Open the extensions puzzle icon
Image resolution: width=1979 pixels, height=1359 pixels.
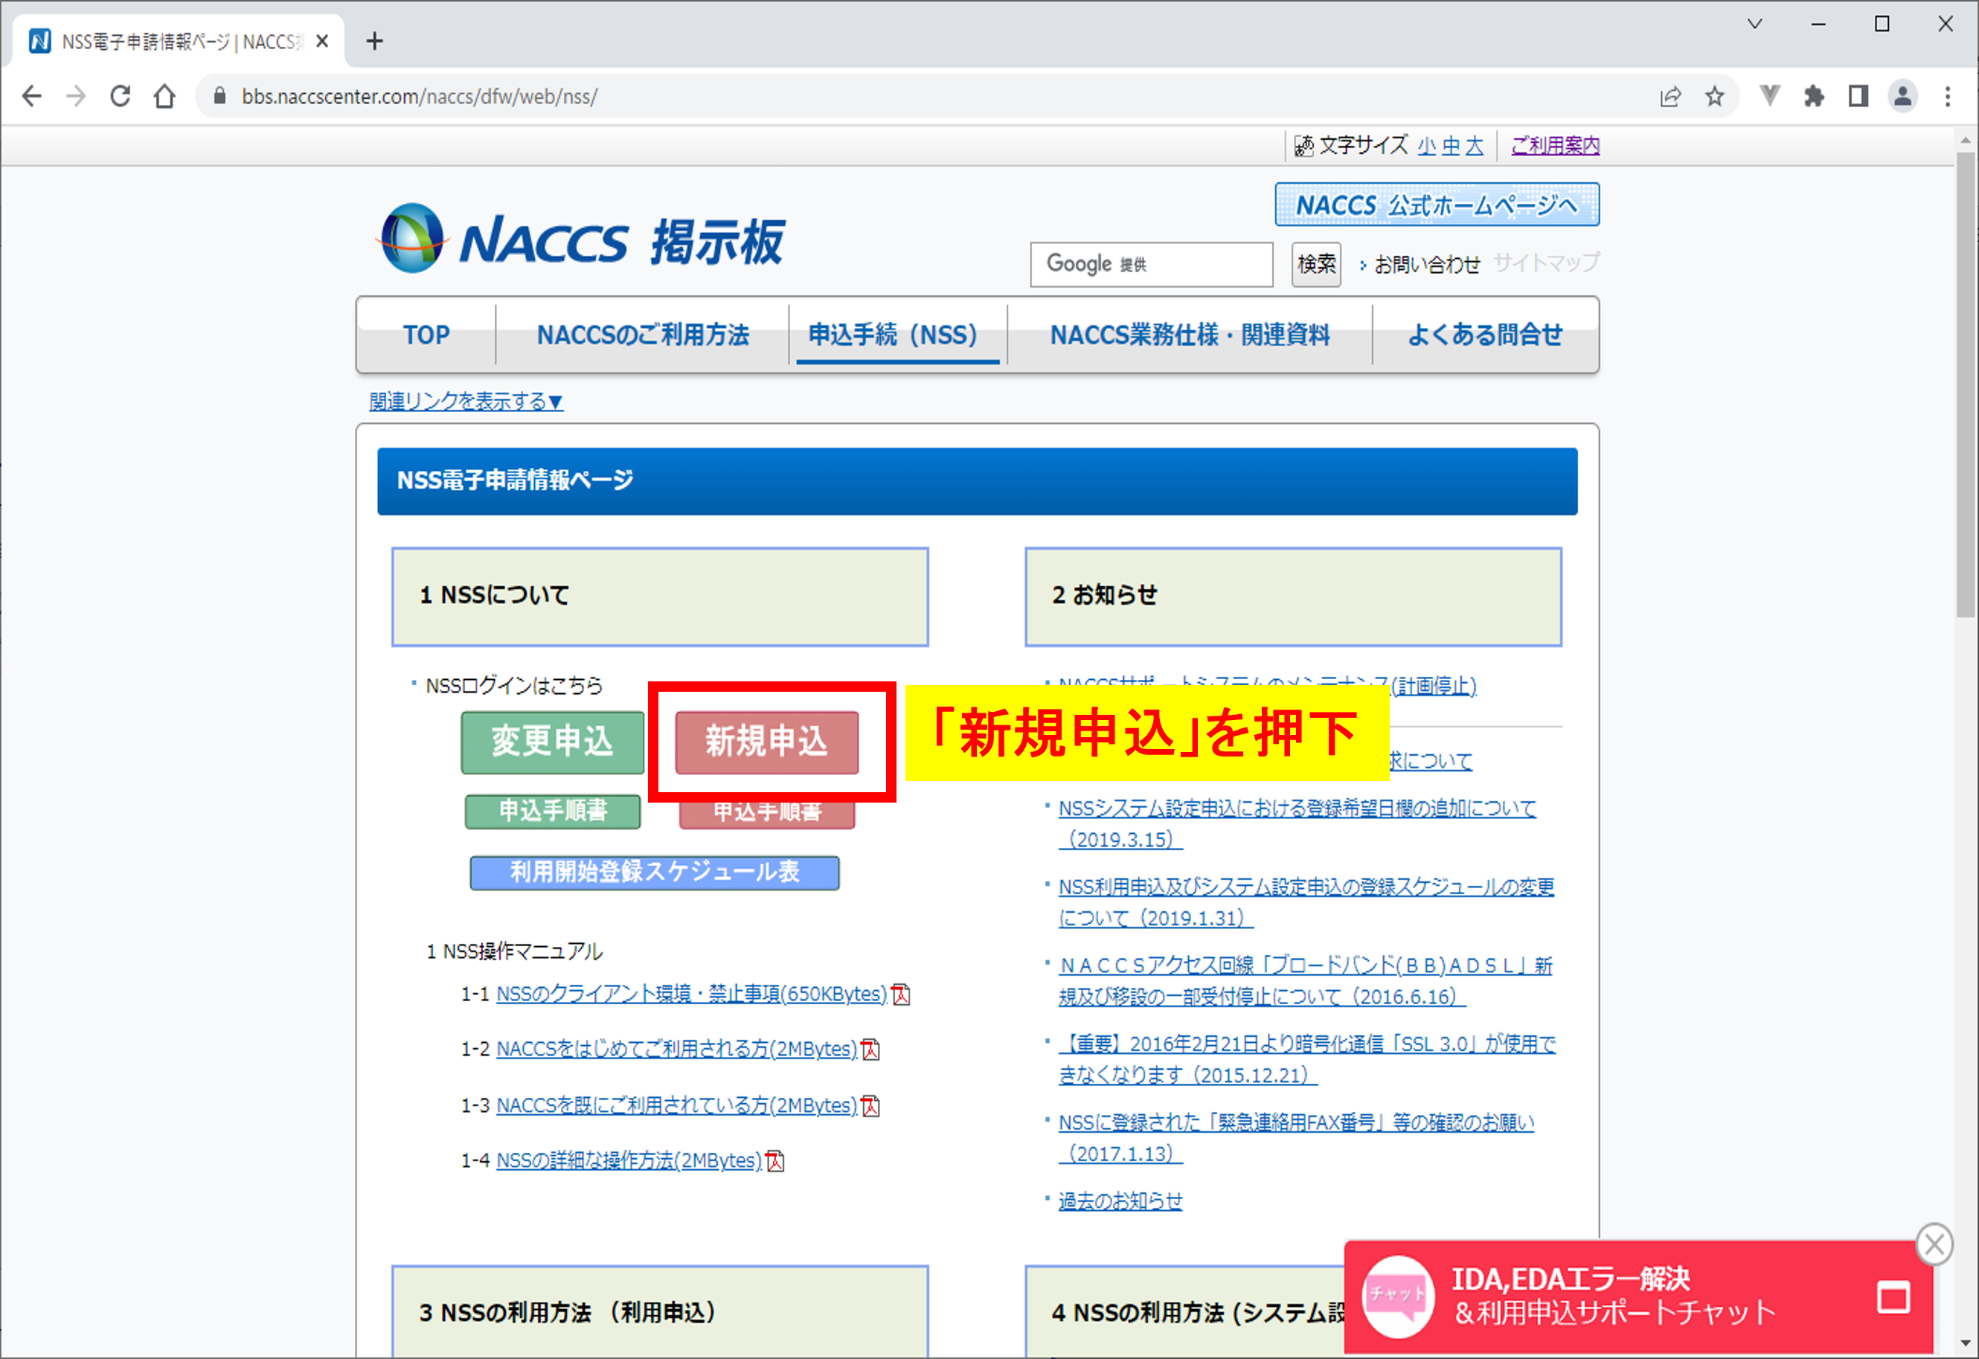click(x=1814, y=96)
